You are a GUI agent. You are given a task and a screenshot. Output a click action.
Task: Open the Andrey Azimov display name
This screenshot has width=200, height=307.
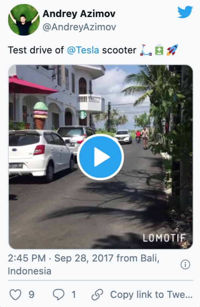pos(79,14)
